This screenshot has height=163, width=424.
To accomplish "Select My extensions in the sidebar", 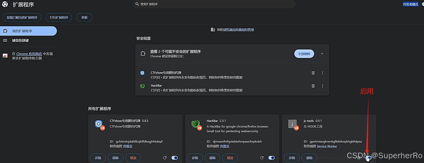I will pyautogui.click(x=28, y=31).
